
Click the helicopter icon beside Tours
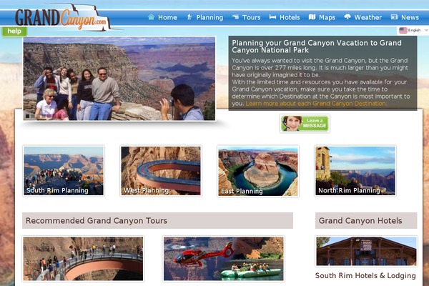coord(235,17)
